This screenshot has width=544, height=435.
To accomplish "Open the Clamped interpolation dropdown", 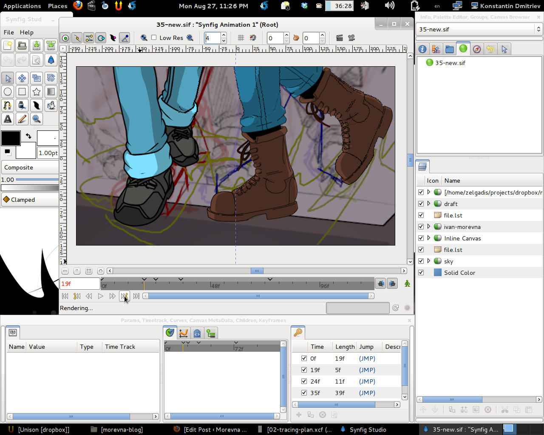I will click(x=30, y=200).
